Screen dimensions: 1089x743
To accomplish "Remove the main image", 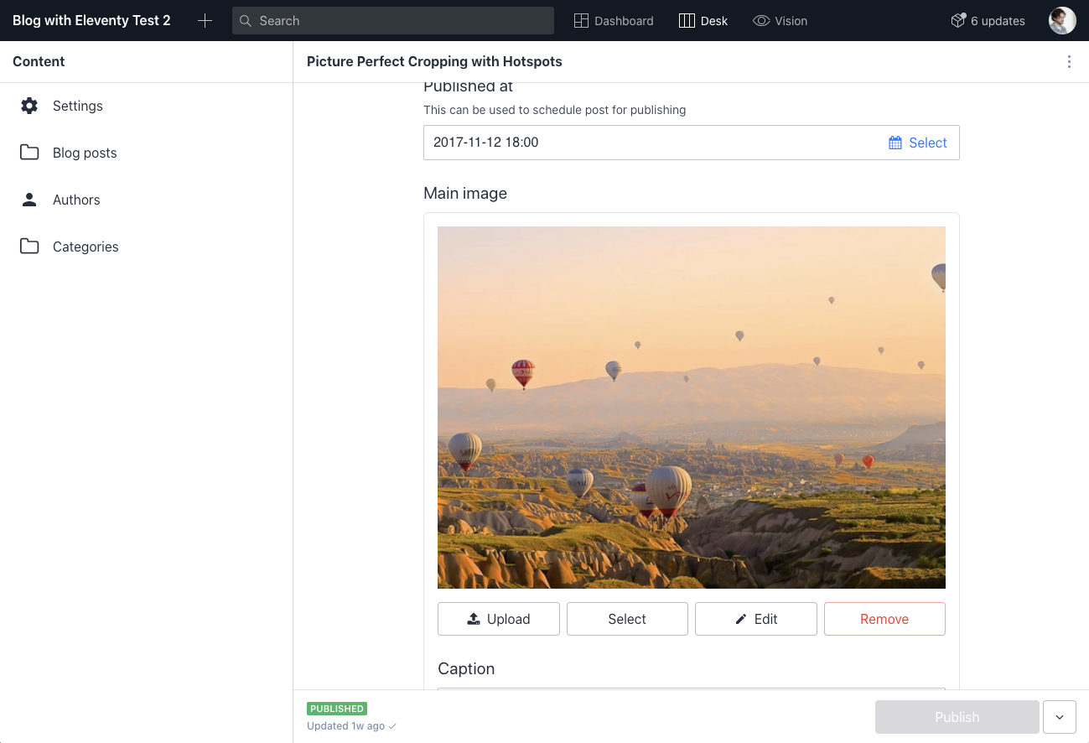I will click(884, 618).
